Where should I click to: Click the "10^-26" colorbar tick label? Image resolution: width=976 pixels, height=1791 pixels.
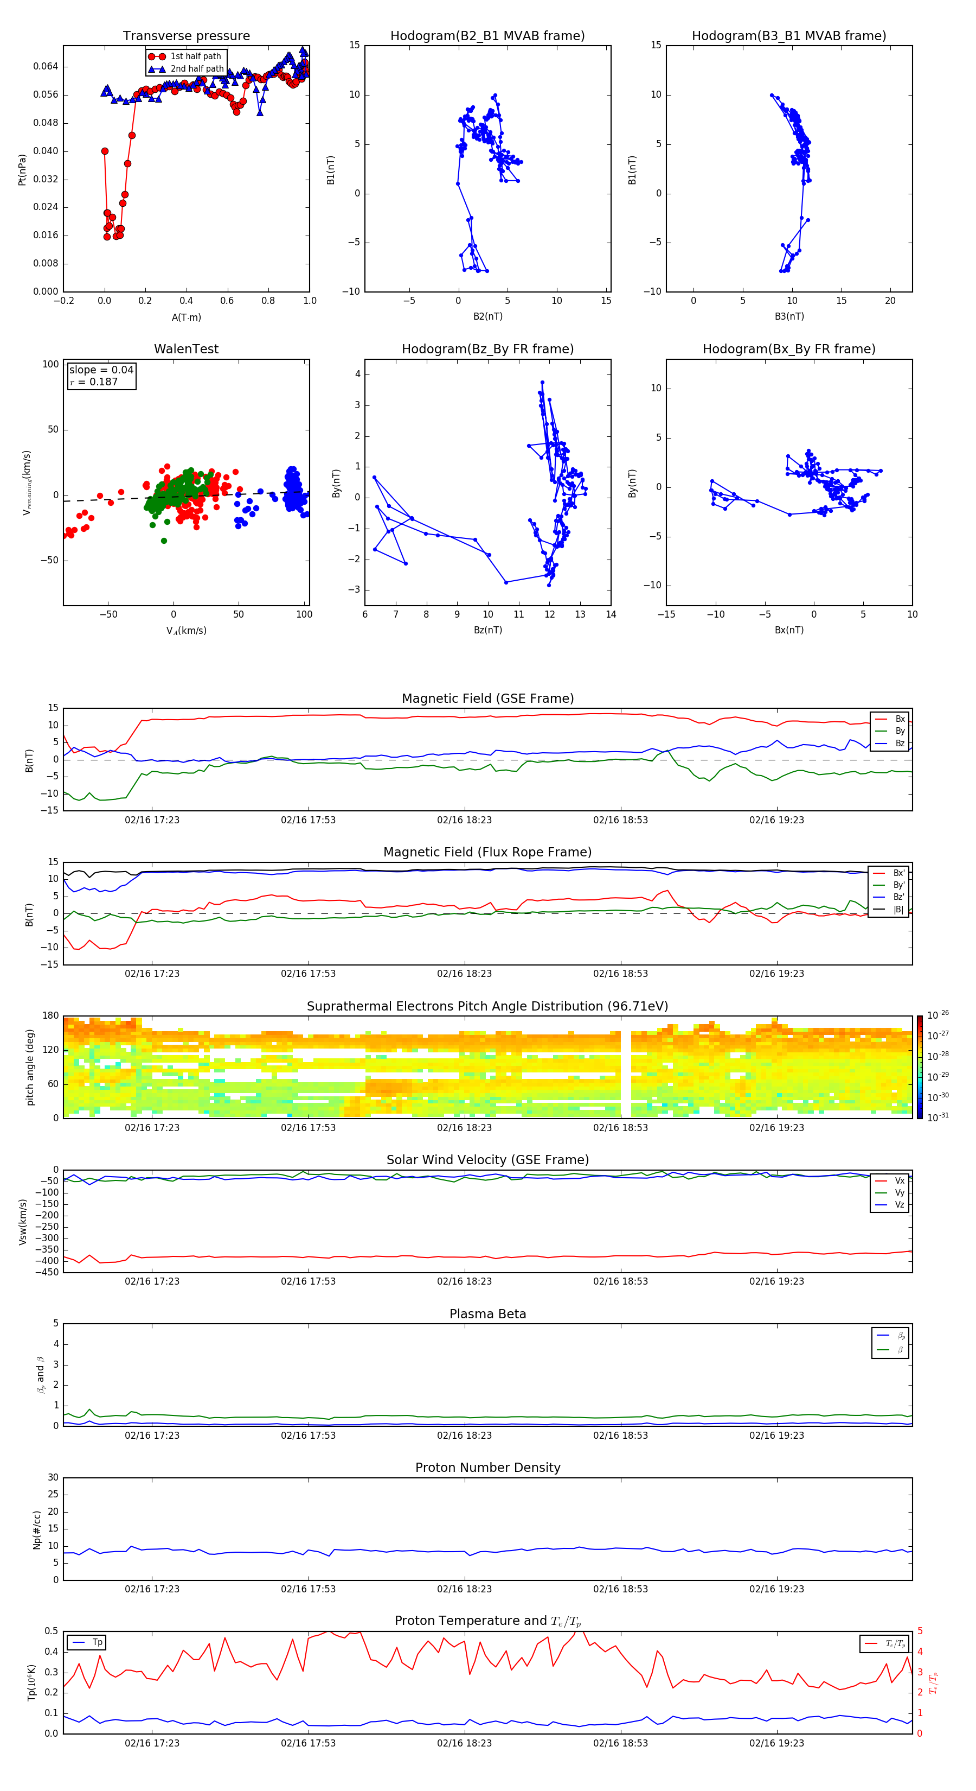point(938,1015)
